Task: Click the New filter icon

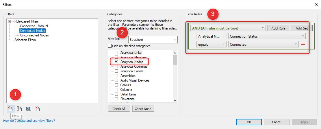Action: (x=11, y=109)
